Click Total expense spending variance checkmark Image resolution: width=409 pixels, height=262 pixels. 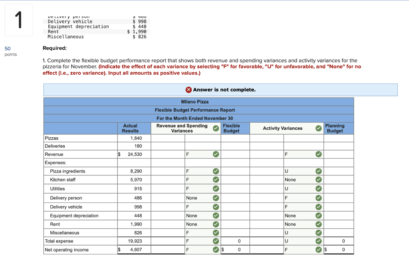coord(216,241)
